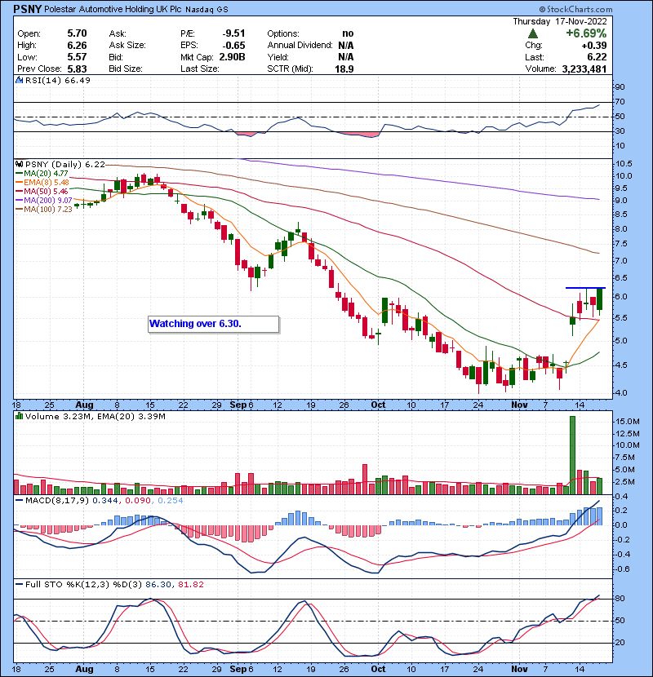Click the Volume figure 3,233,481
The image size is (653, 677).
(584, 69)
